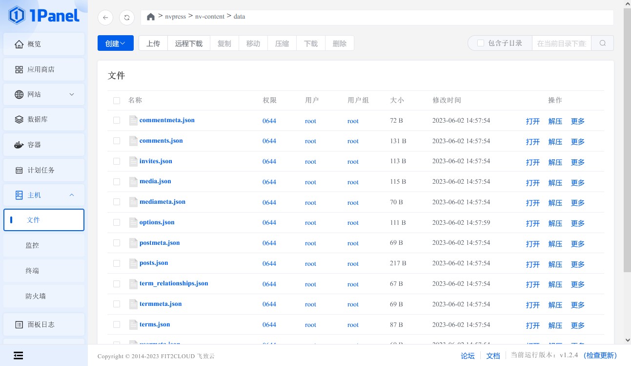Navigate to nv-content in the breadcrumb

(x=210, y=17)
